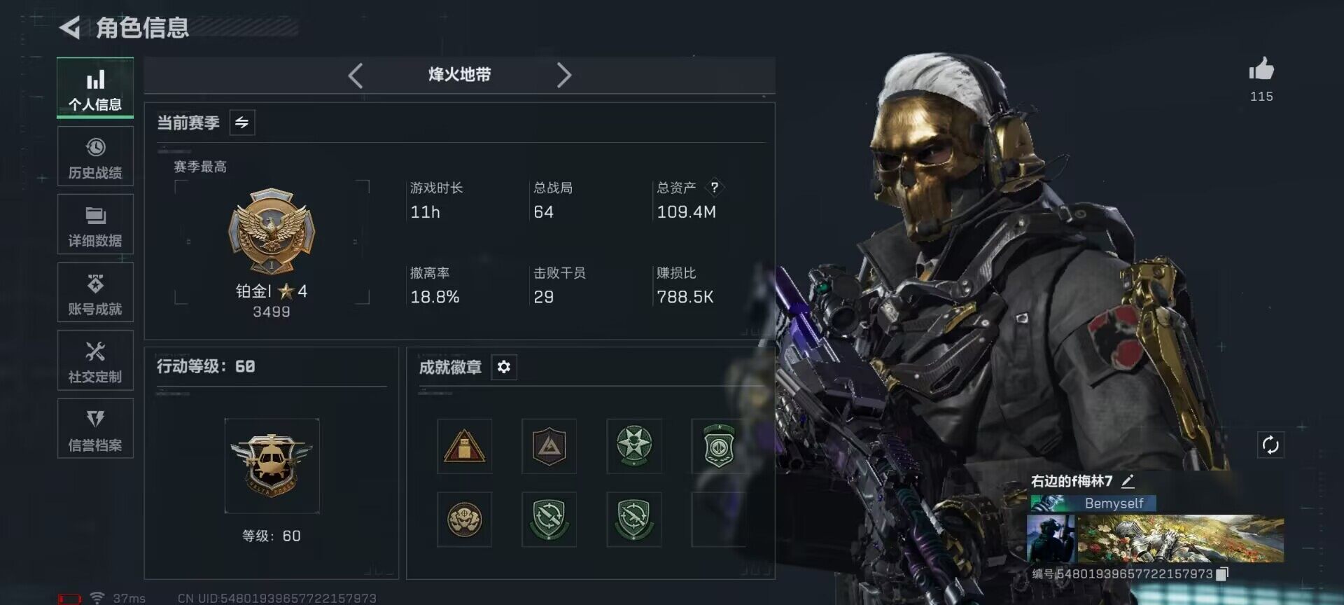Open the 成就徽章 settings gear

[x=504, y=367]
